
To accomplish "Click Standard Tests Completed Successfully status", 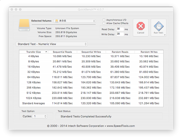I will point(86,116).
